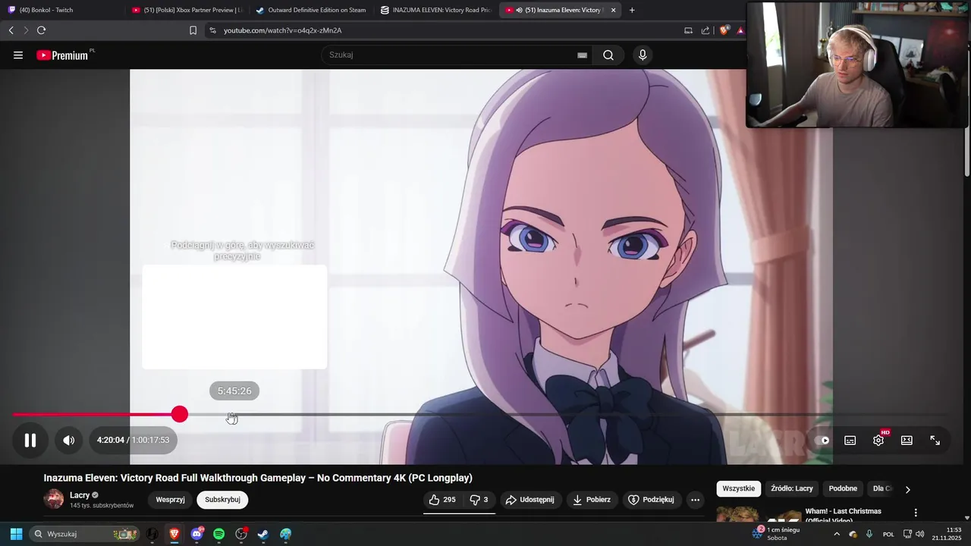Click the Pobierz download button

click(x=592, y=500)
